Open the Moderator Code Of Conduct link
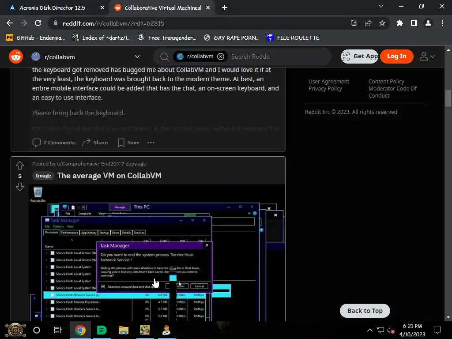Screen dimensions: 452x339 coord(392,92)
